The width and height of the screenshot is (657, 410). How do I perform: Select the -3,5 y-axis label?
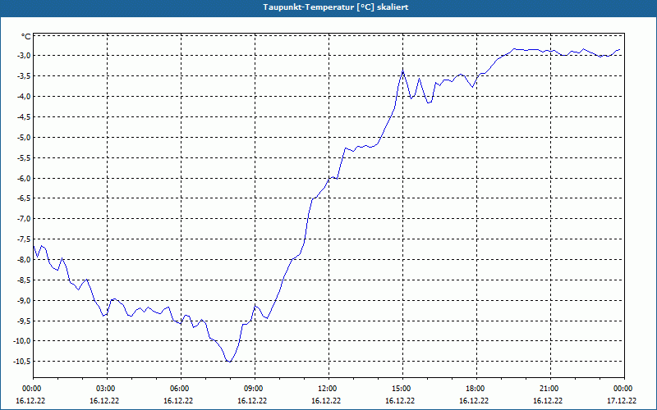[x=24, y=76]
